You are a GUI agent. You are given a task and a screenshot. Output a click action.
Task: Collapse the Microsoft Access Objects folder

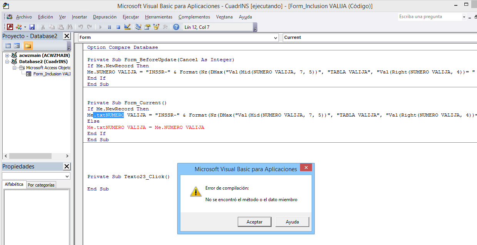point(15,68)
